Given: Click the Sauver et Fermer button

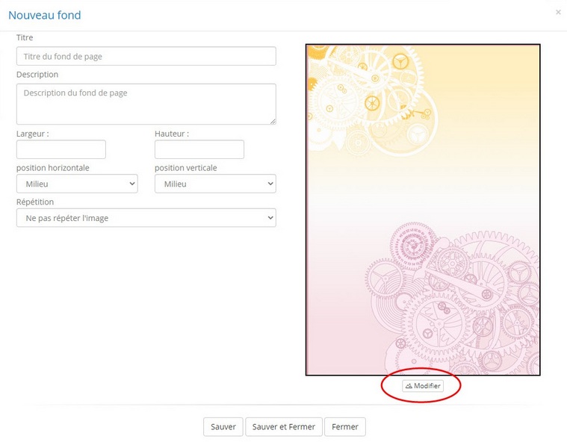Looking at the screenshot, I should click(x=284, y=427).
